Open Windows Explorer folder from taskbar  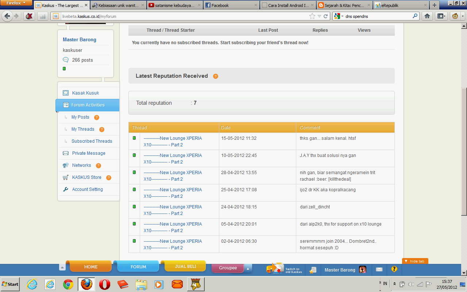(x=141, y=284)
